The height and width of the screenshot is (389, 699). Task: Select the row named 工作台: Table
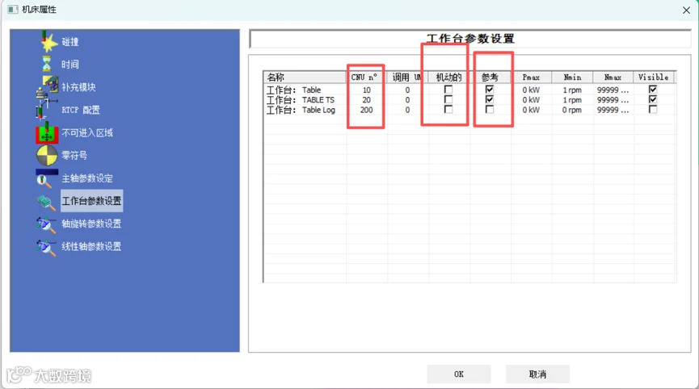coord(294,90)
